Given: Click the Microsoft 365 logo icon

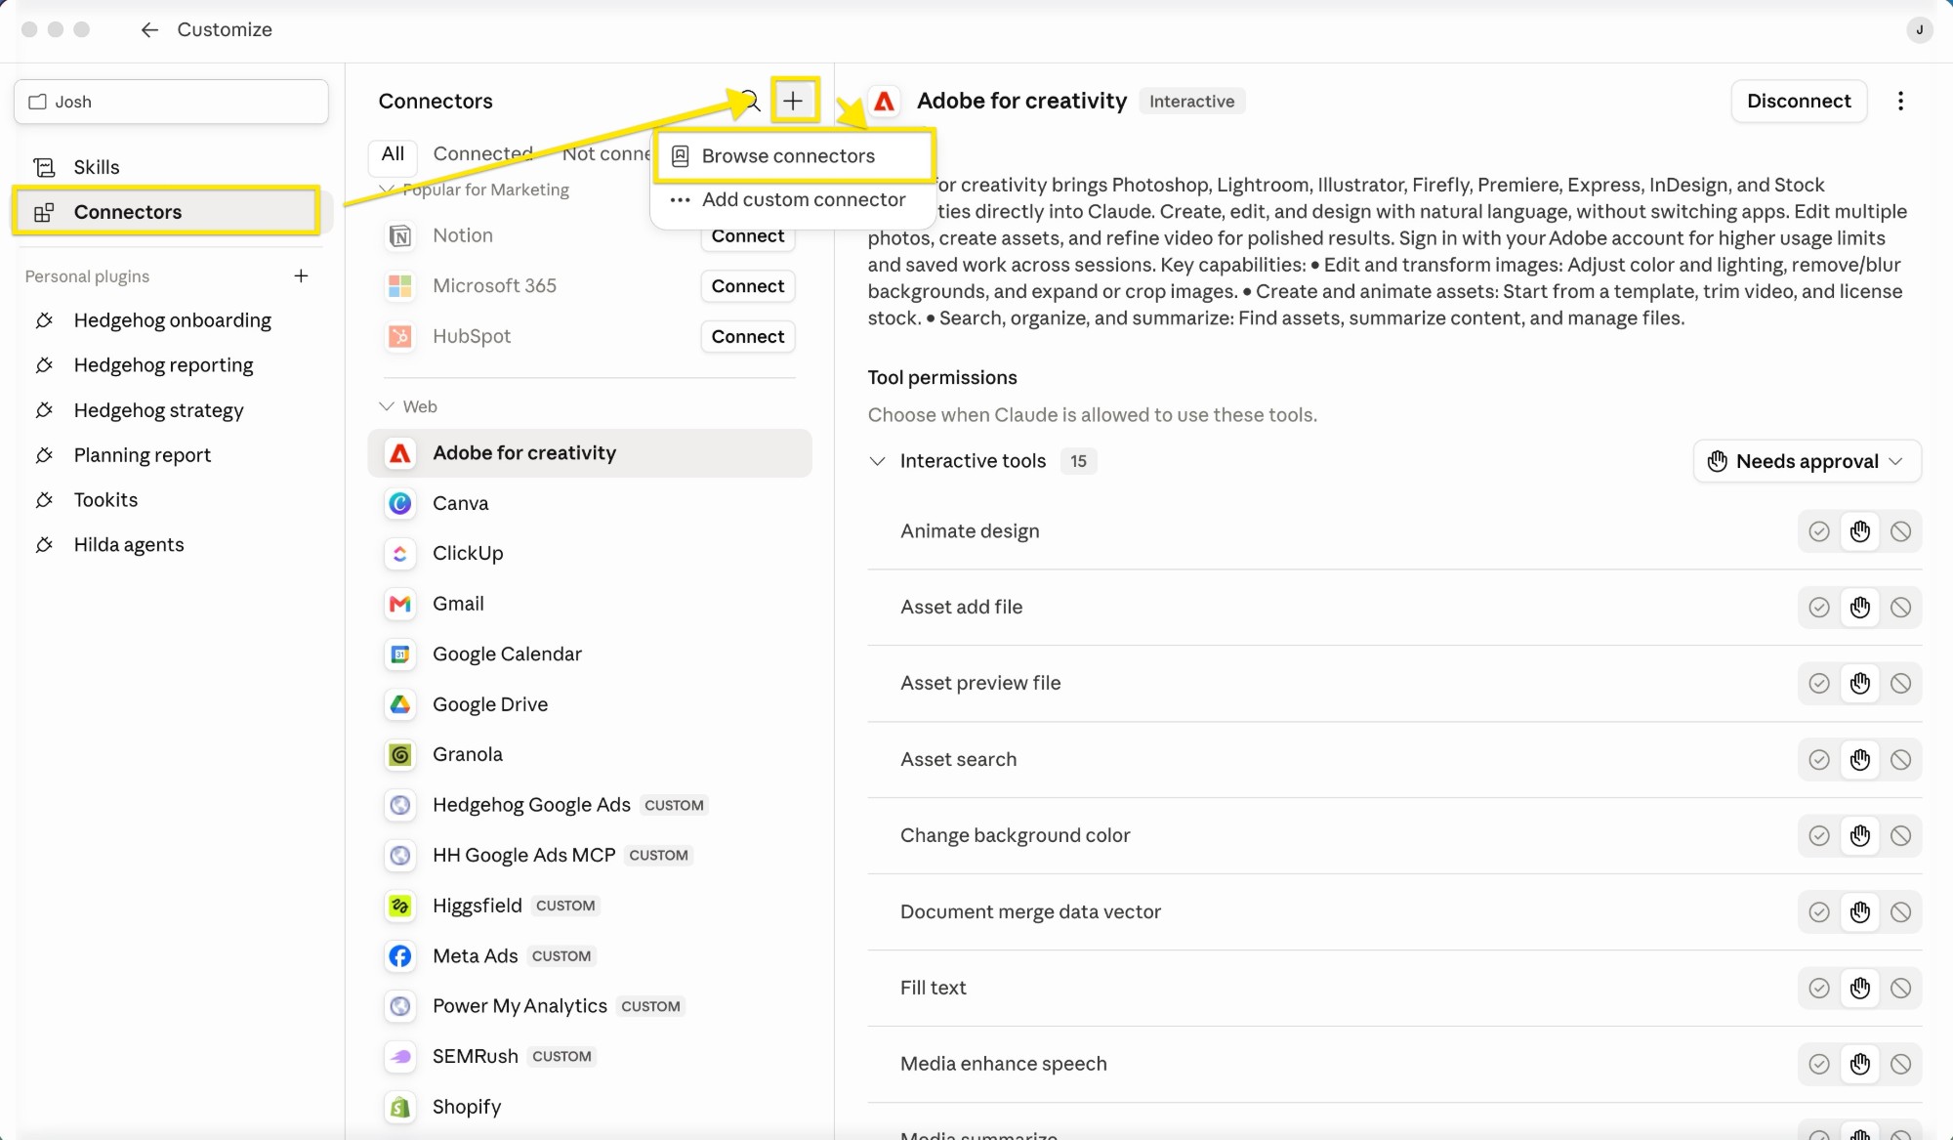Looking at the screenshot, I should coord(400,286).
